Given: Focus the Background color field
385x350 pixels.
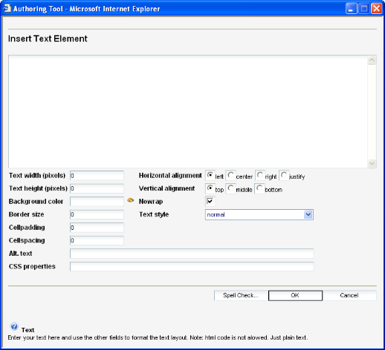Looking at the screenshot, I should 97,202.
